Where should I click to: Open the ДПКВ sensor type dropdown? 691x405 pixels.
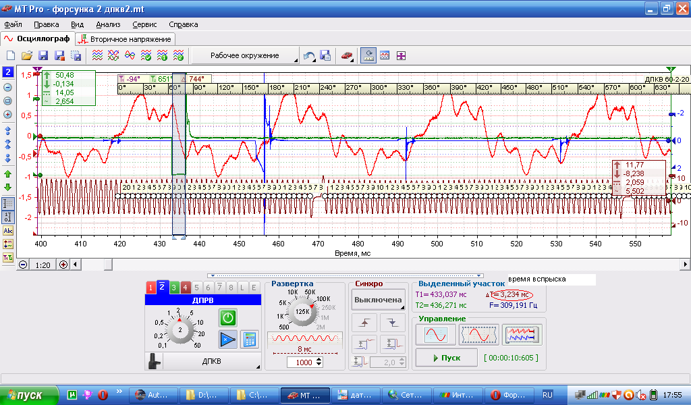pyautogui.click(x=211, y=361)
